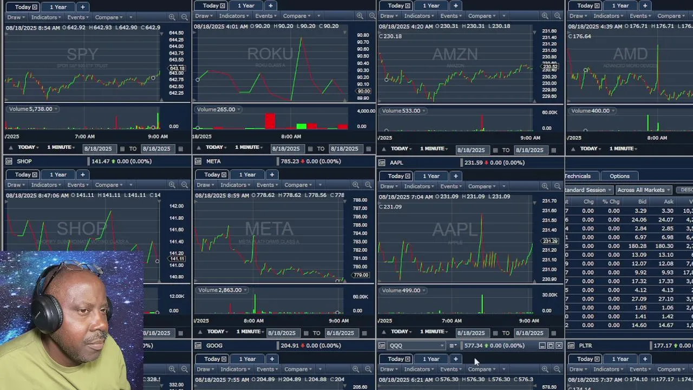Zoom in on the SPY chart
This screenshot has height=390, width=693.
172,17
